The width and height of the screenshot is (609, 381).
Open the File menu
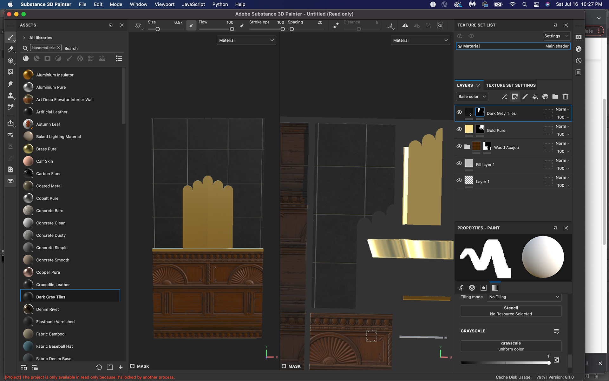click(x=82, y=4)
